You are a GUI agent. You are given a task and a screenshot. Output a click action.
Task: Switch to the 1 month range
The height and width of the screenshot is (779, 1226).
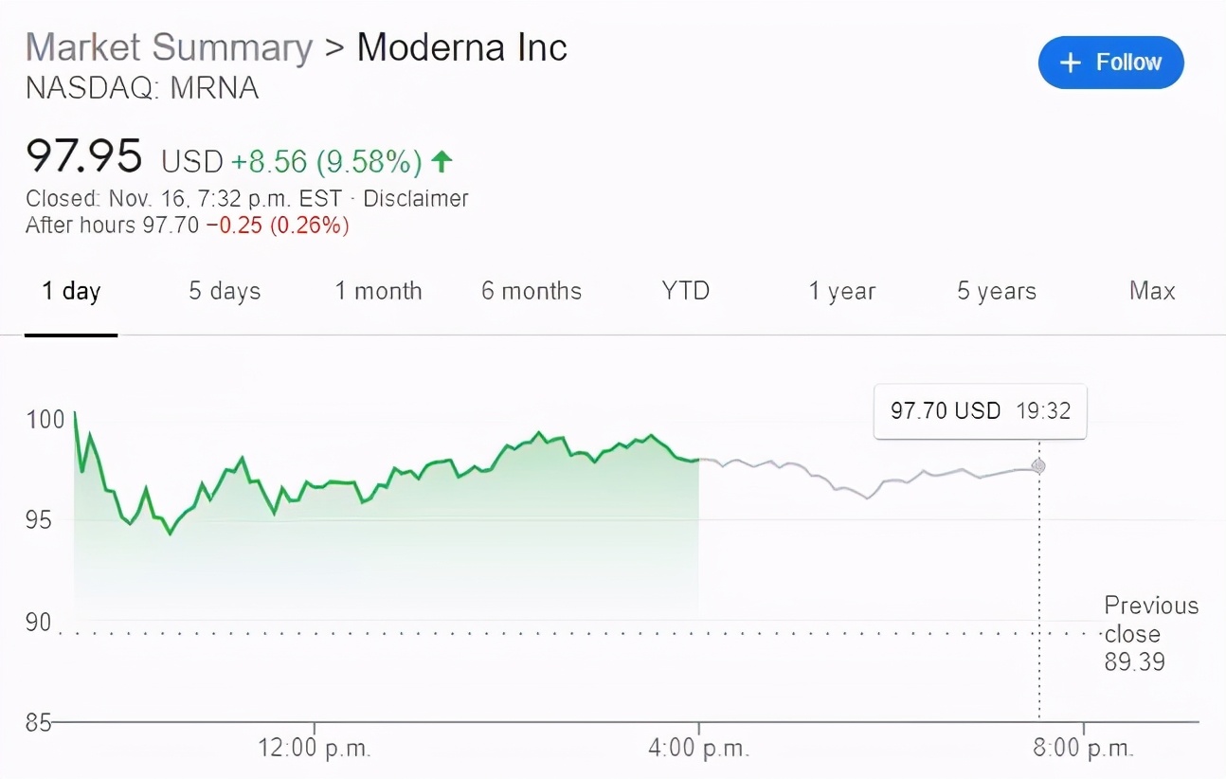pyautogui.click(x=378, y=291)
